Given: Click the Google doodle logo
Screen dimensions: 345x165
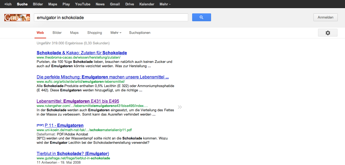Looking at the screenshot, I should coord(17,18).
